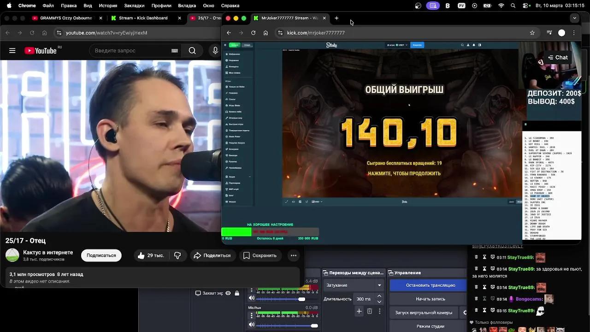The width and height of the screenshot is (590, 332).
Task: Go back in the Kick browser window
Action: 229,33
